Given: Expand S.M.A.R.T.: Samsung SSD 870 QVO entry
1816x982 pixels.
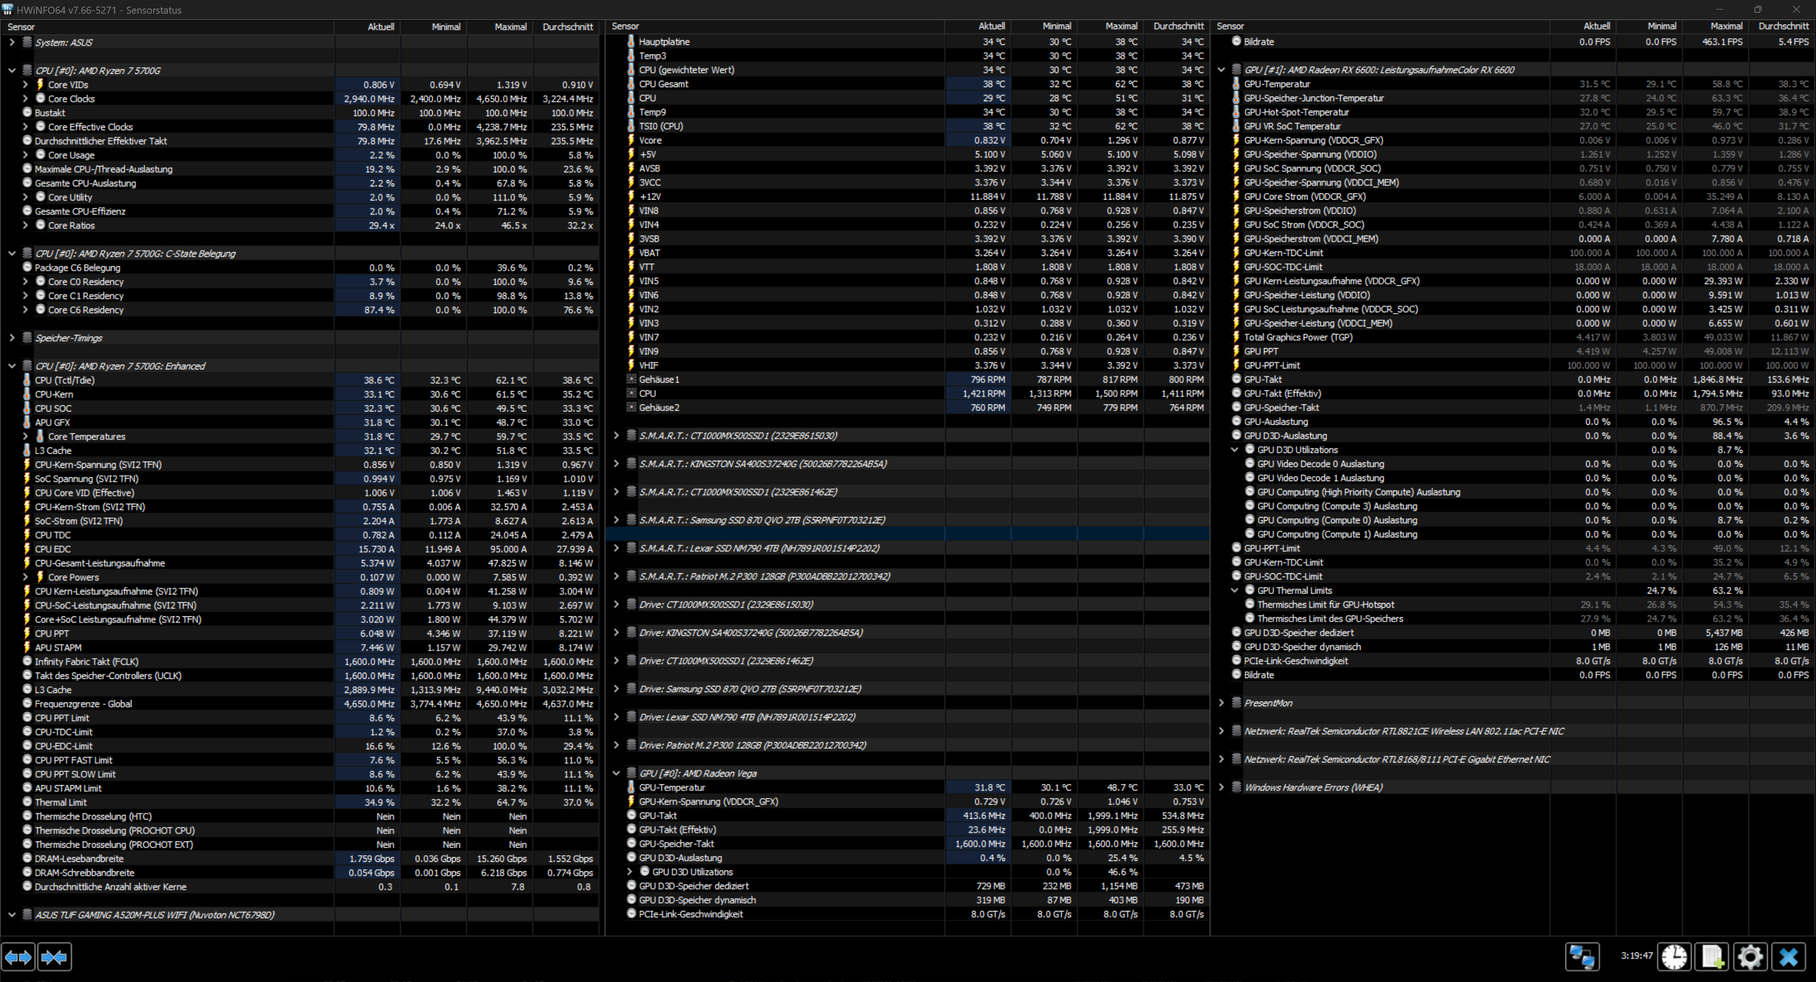Looking at the screenshot, I should tap(616, 520).
